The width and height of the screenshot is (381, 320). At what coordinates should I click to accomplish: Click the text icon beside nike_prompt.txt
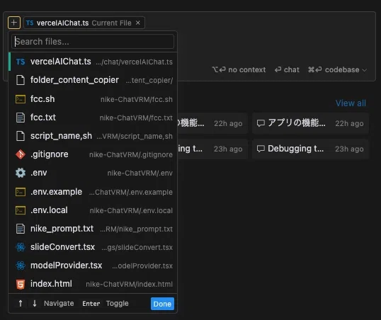point(21,229)
